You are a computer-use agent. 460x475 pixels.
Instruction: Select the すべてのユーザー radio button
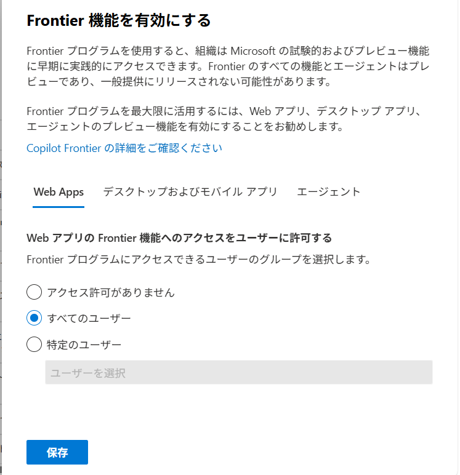click(34, 318)
